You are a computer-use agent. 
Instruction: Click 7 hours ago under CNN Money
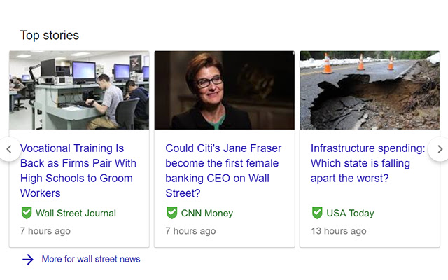[190, 230]
